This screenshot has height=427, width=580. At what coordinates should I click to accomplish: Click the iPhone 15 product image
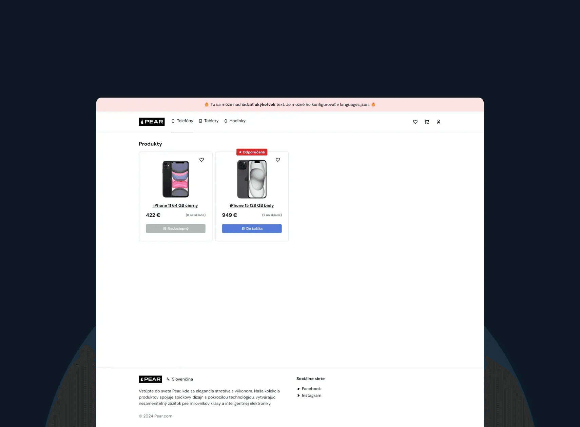pos(252,179)
